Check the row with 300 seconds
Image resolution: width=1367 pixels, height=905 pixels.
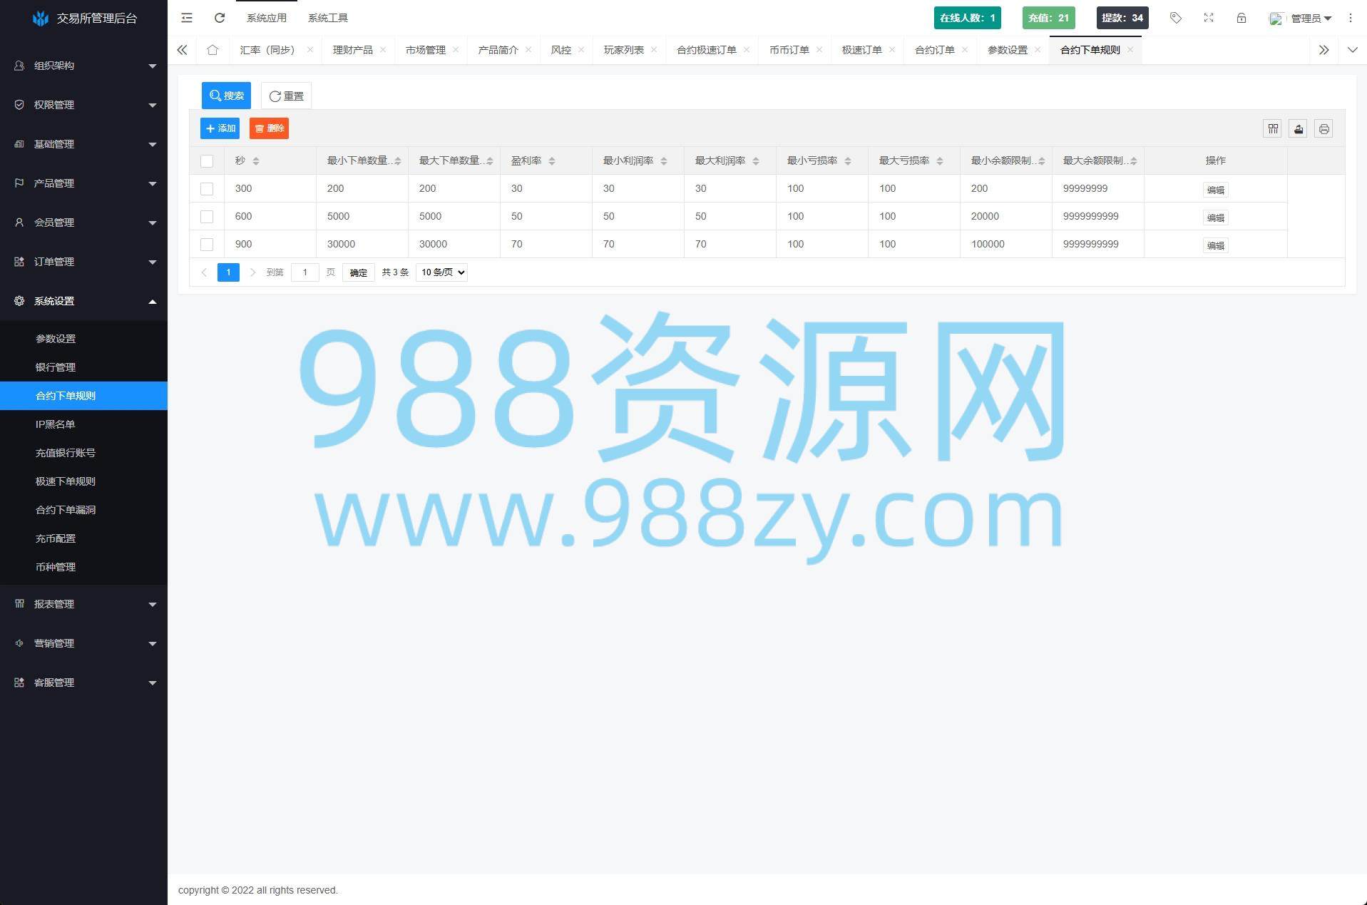coord(207,189)
